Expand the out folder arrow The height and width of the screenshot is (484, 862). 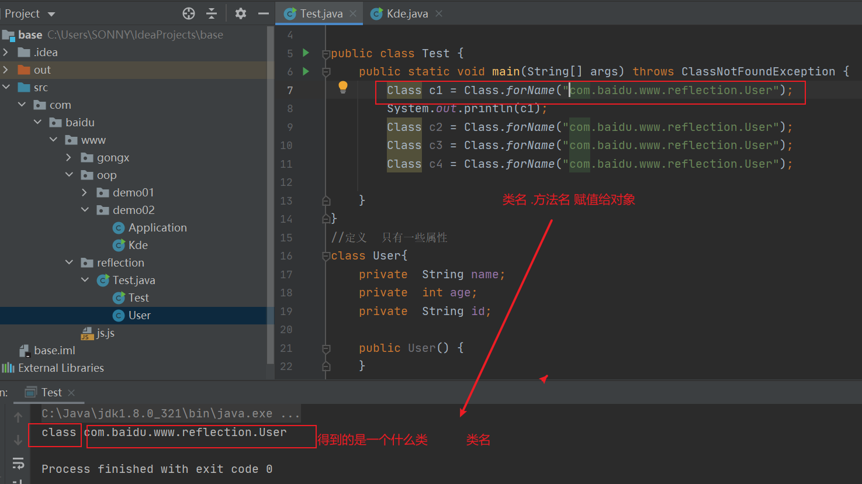6,70
